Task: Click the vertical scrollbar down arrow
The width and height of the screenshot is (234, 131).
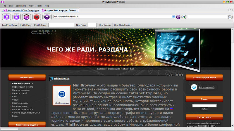Action: pos(233,126)
